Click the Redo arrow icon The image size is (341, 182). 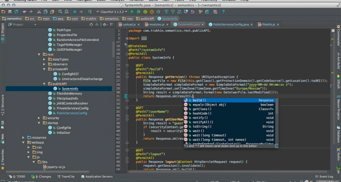coord(30,12)
